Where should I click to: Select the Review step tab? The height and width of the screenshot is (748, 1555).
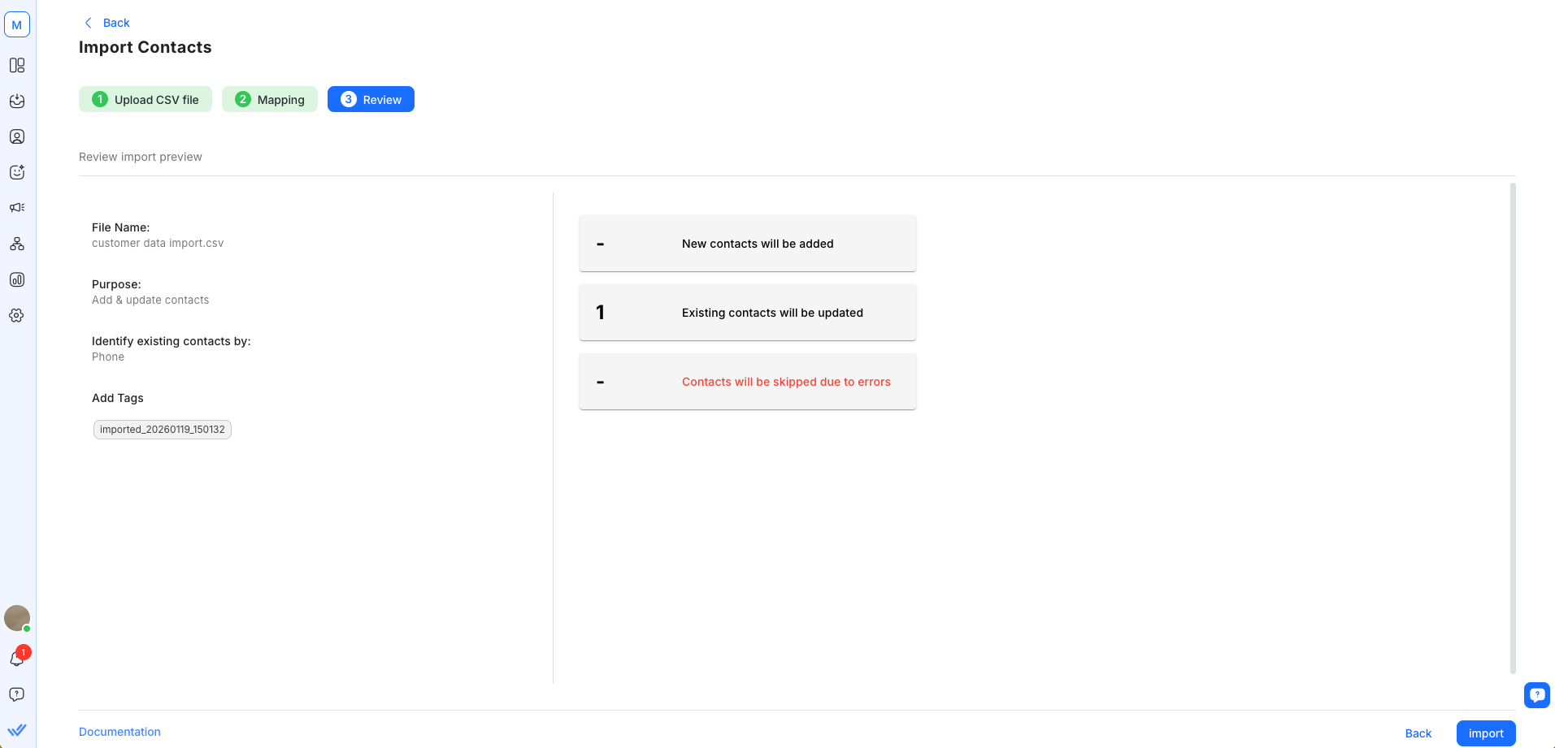click(371, 99)
